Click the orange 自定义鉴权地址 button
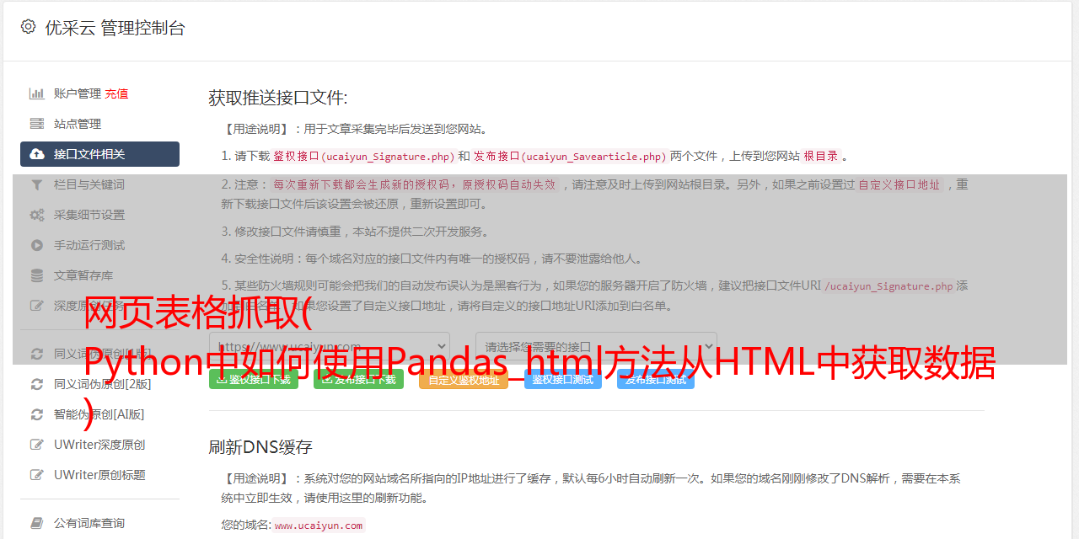This screenshot has width=1079, height=539. click(464, 380)
